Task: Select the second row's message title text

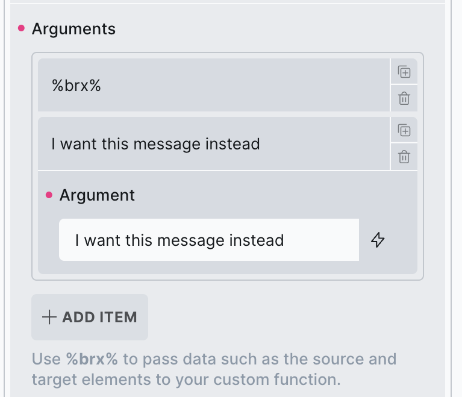Action: [x=155, y=145]
